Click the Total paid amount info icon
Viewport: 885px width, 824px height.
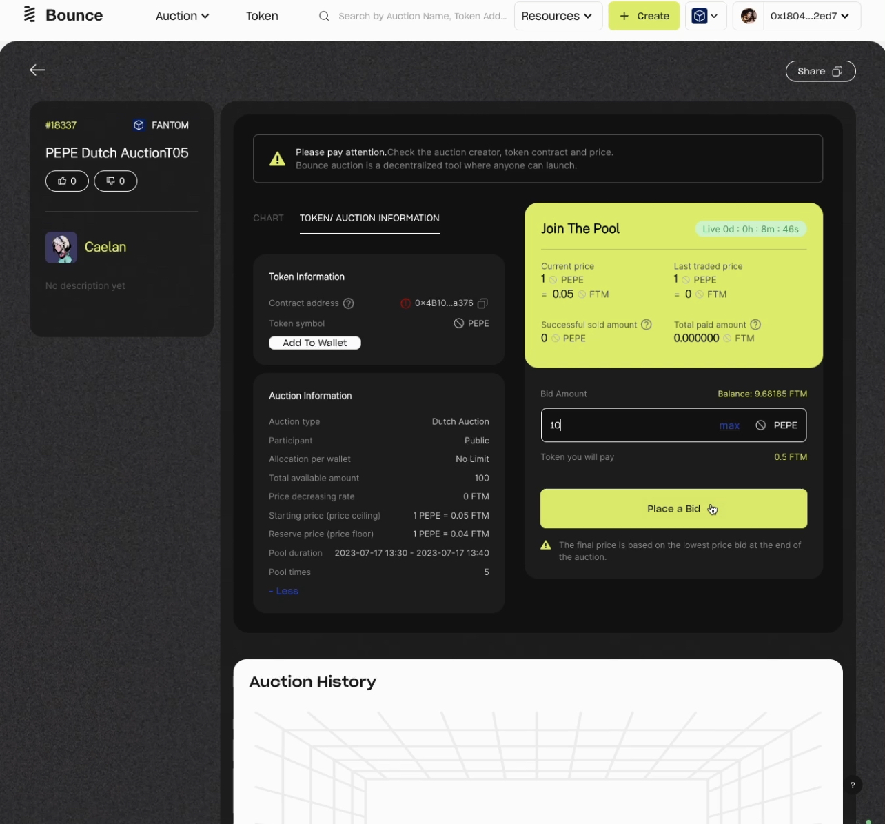pyautogui.click(x=755, y=325)
